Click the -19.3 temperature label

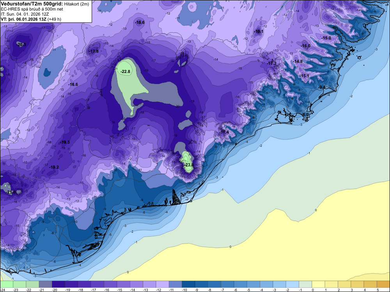tap(65, 142)
